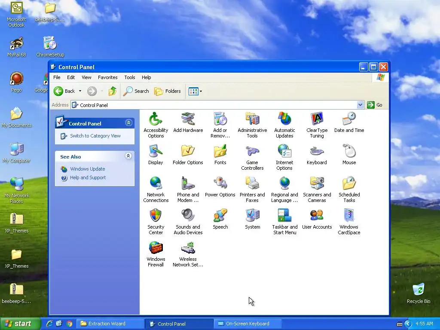Select Network Connections icon
The height and width of the screenshot is (330, 440).
click(156, 189)
